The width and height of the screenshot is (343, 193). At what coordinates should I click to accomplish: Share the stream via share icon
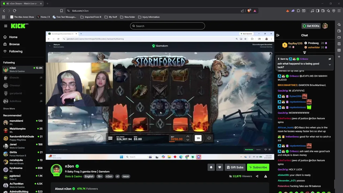click(257, 176)
